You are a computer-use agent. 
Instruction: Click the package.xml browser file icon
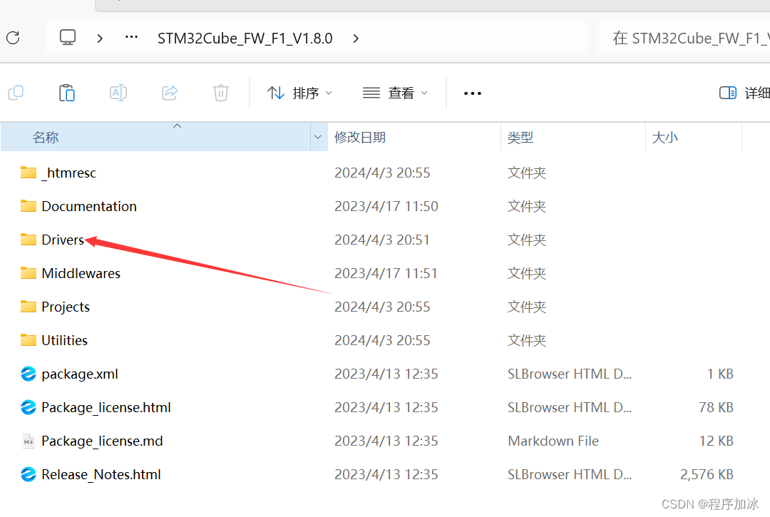click(29, 374)
